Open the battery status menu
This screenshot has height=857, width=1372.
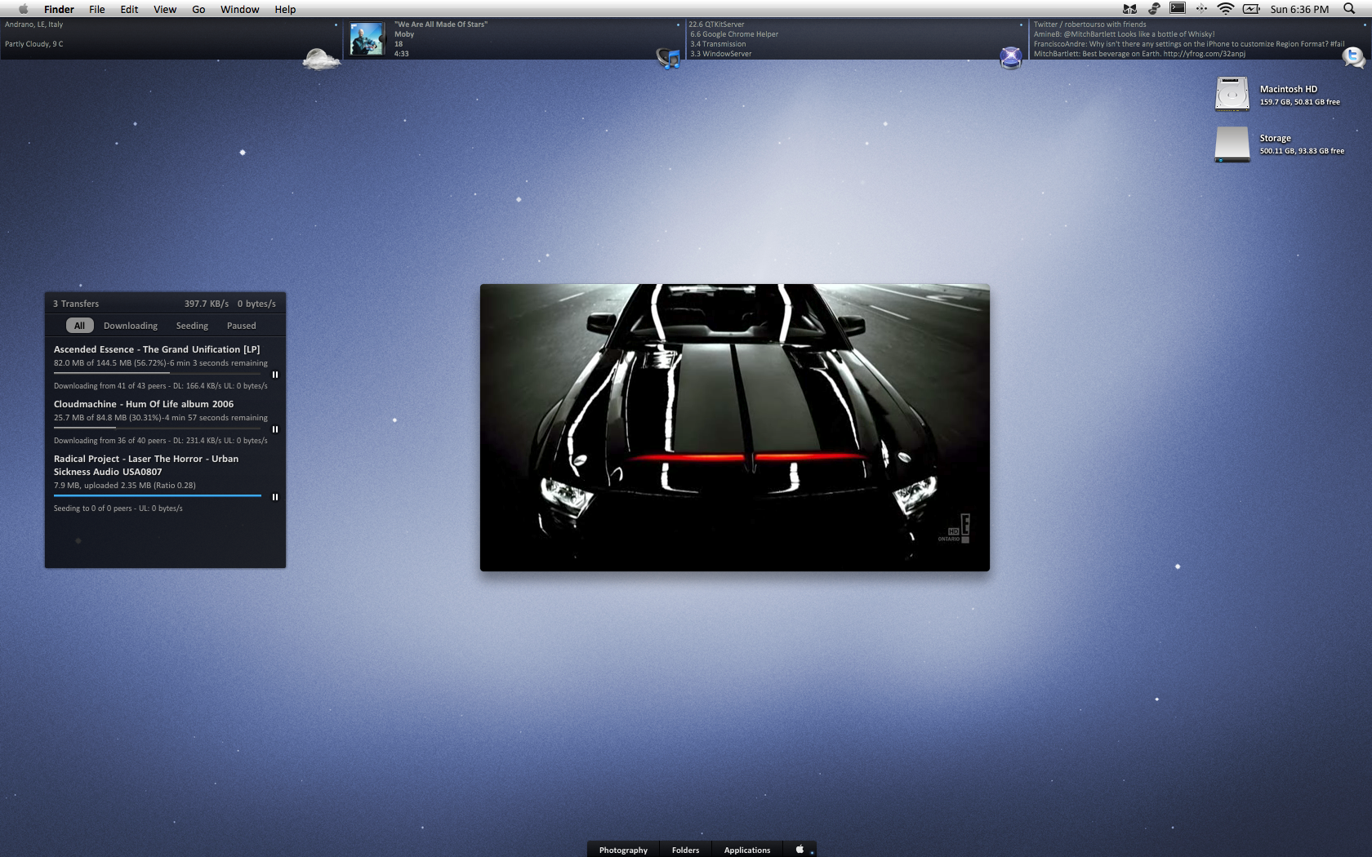pos(1251,9)
